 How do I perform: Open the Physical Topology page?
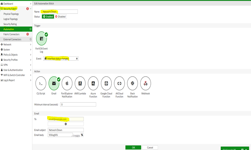tap(11, 14)
